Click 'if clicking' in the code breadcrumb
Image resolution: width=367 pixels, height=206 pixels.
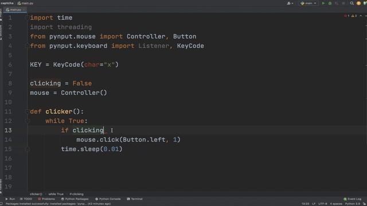[76, 194]
